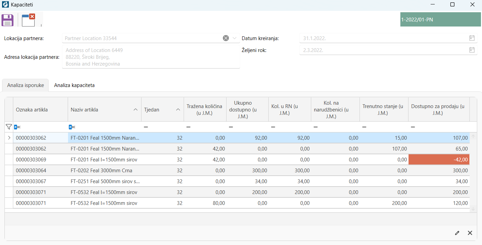Clear the Lokacija partnera field with the X icon

[x=226, y=38]
